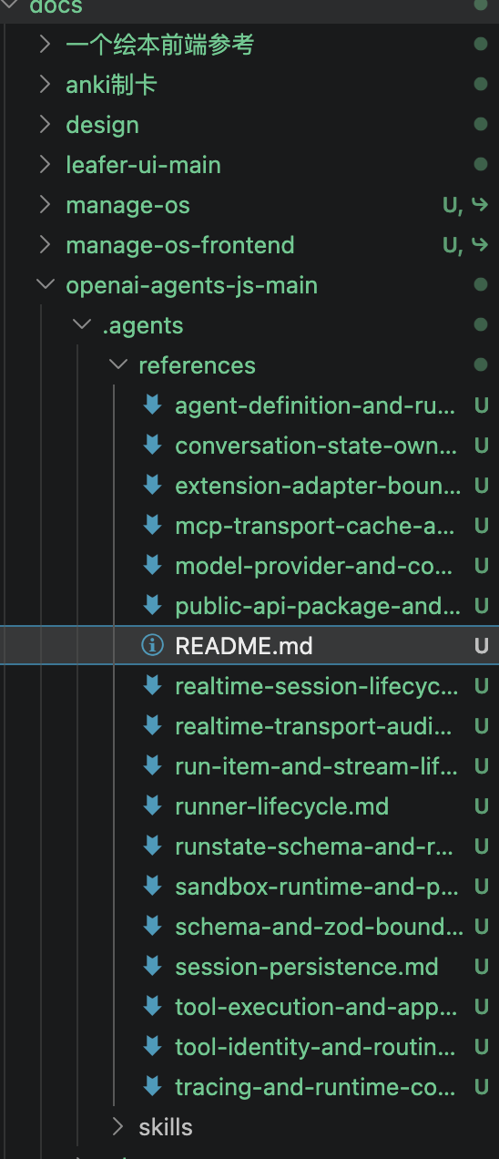Screen dimensions: 499x1159
Task: Open the anki制卡 folder
Action: click(x=111, y=85)
